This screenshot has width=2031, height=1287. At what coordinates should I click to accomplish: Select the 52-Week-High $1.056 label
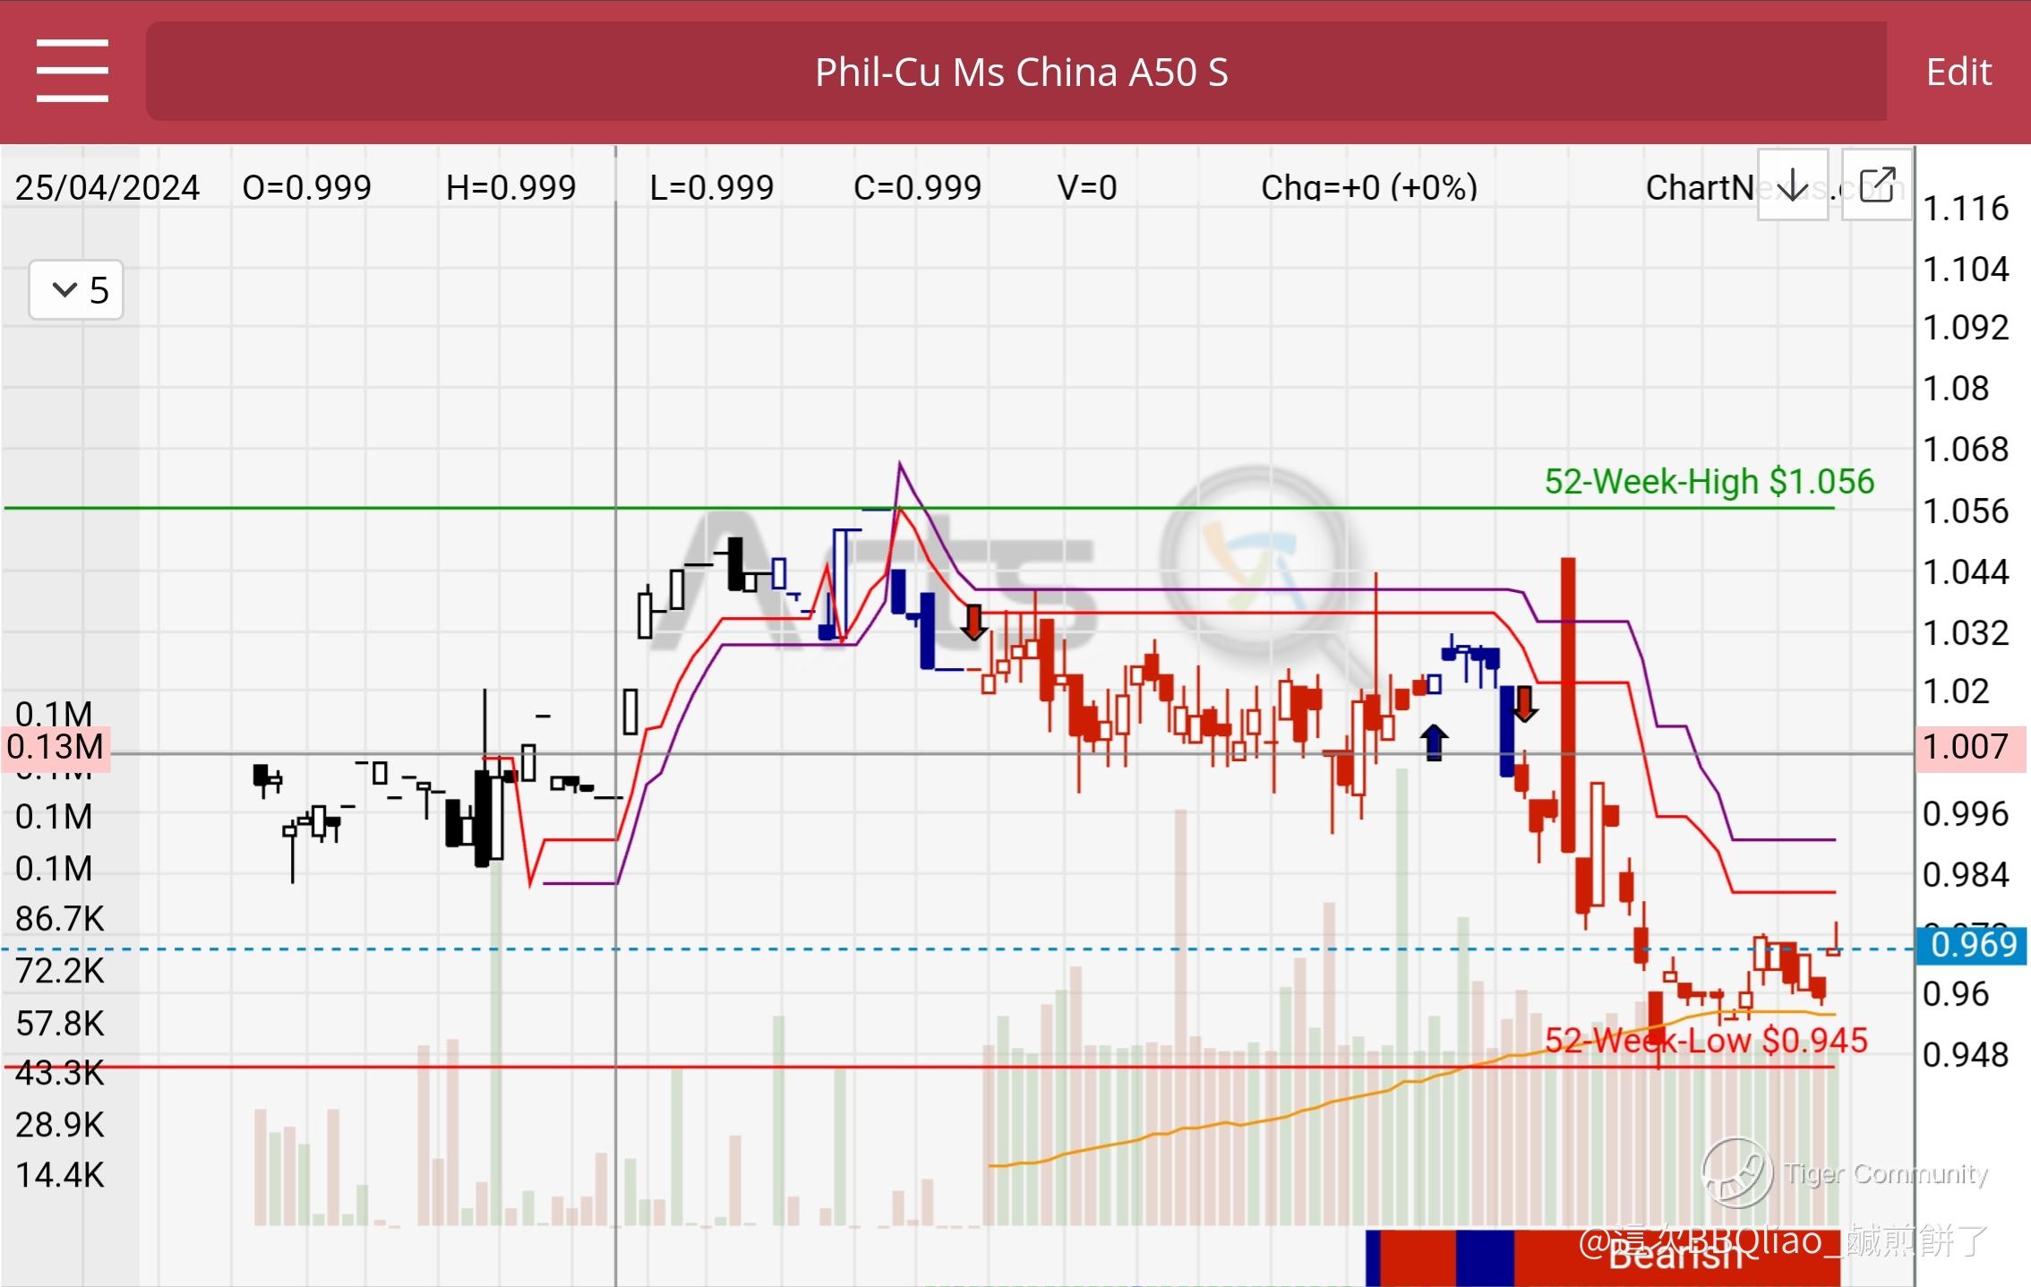1708,482
